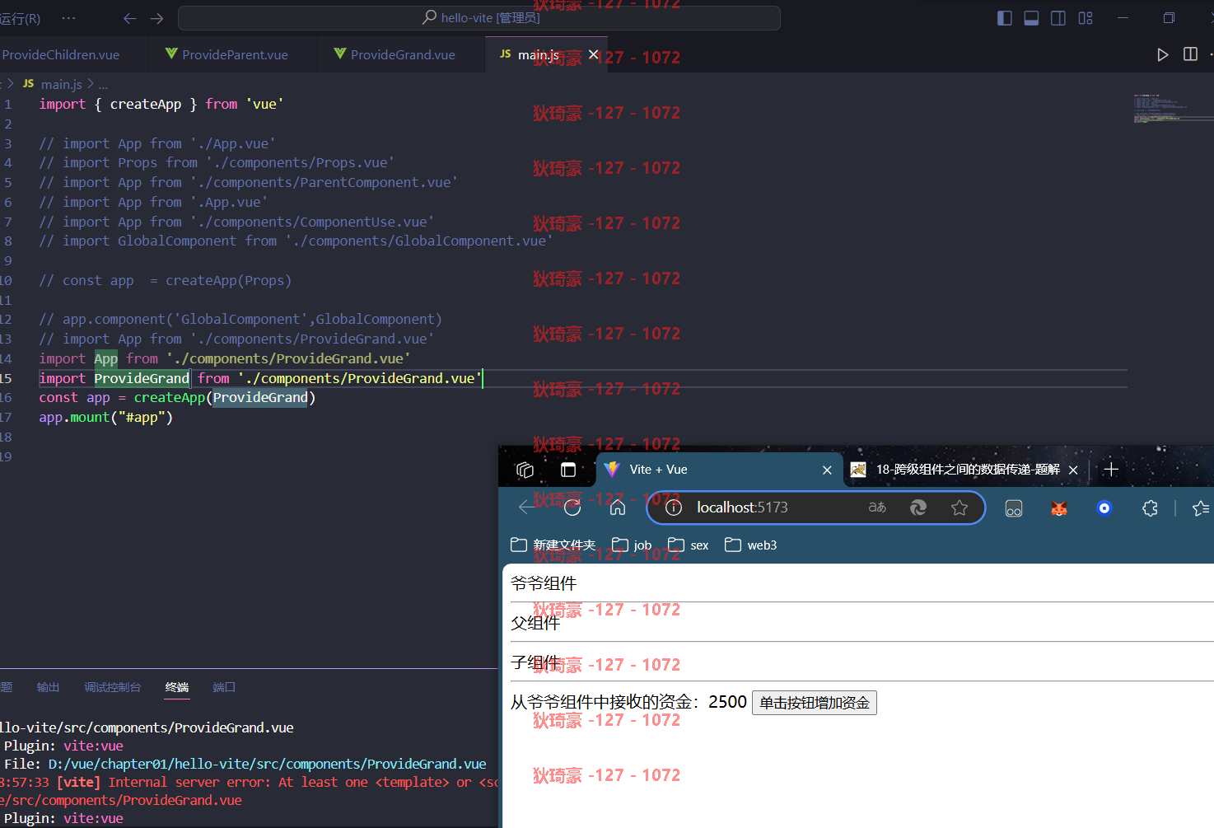Screen dimensions: 1214x828
Task: Open the VS Code '···' overflow menu
Action: click(x=68, y=18)
